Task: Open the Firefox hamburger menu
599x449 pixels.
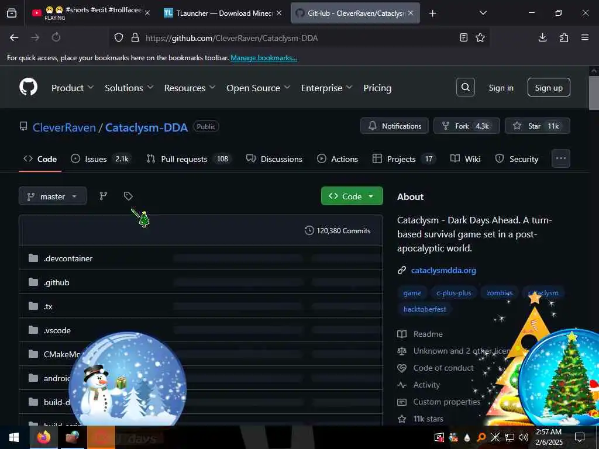Action: 585,37
